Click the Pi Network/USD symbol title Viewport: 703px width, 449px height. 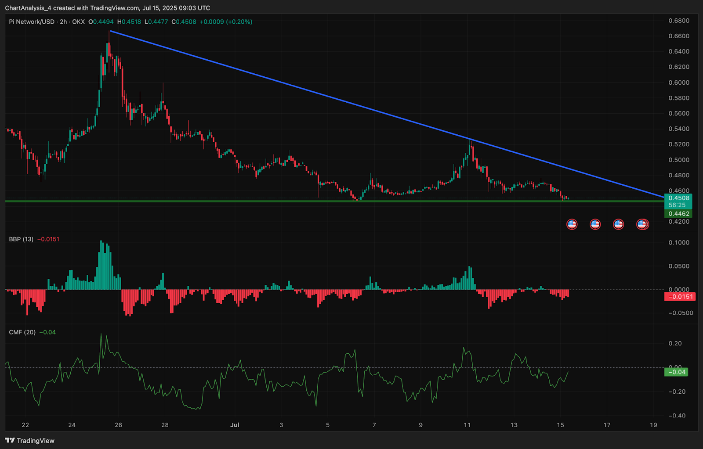[x=32, y=22]
